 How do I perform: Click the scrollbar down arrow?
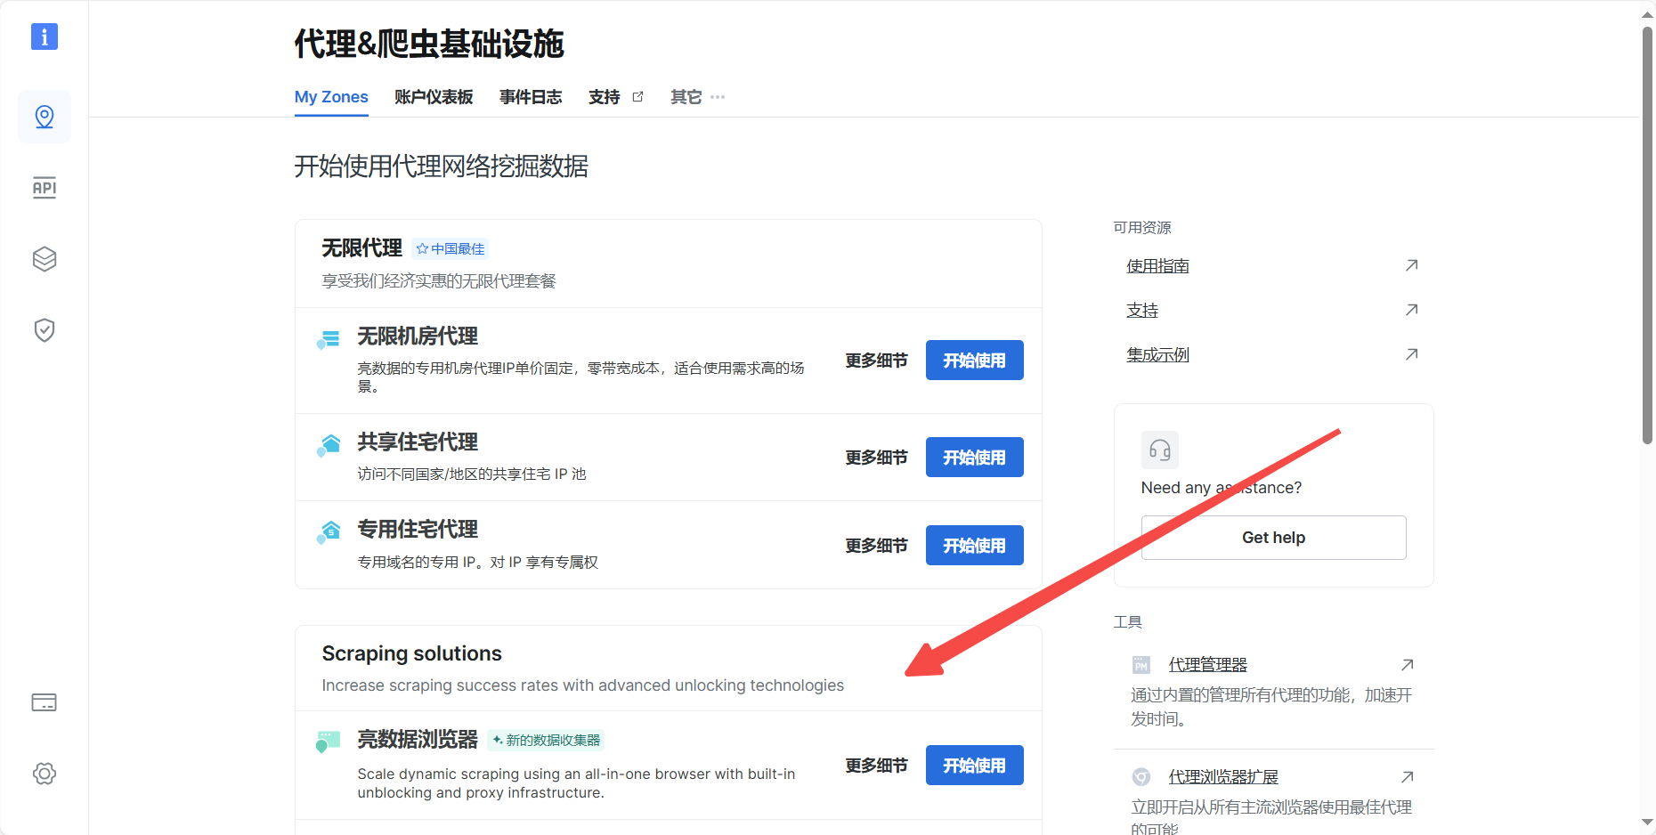1648,823
